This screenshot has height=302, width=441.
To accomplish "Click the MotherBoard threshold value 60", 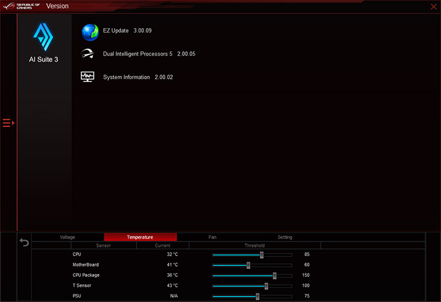I will coord(307,265).
